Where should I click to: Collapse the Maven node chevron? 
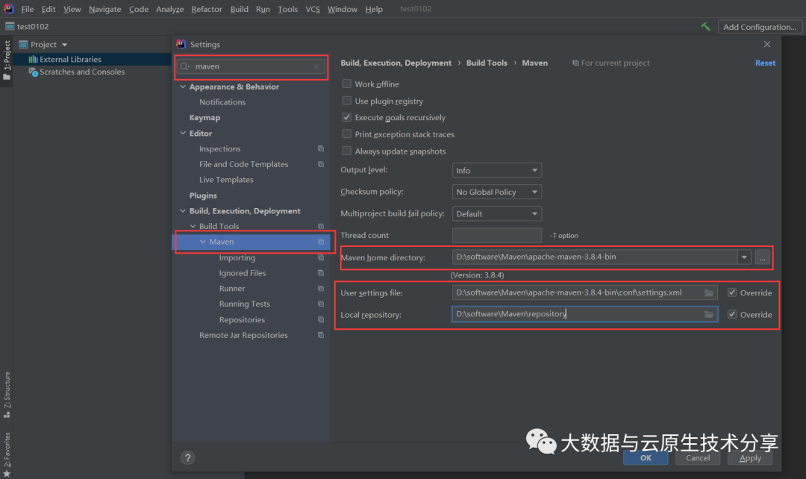point(202,242)
